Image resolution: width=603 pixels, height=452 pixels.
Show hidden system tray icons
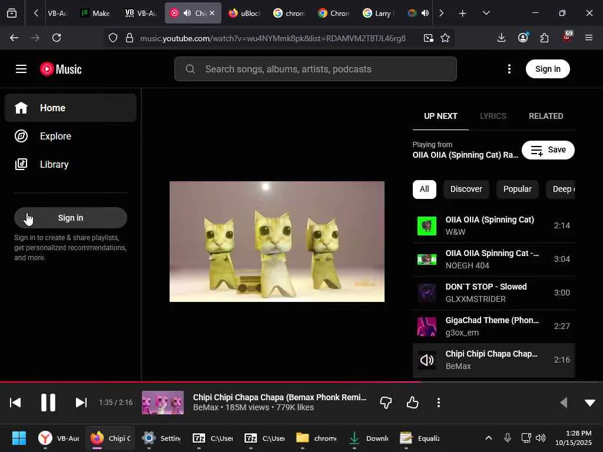click(x=488, y=438)
